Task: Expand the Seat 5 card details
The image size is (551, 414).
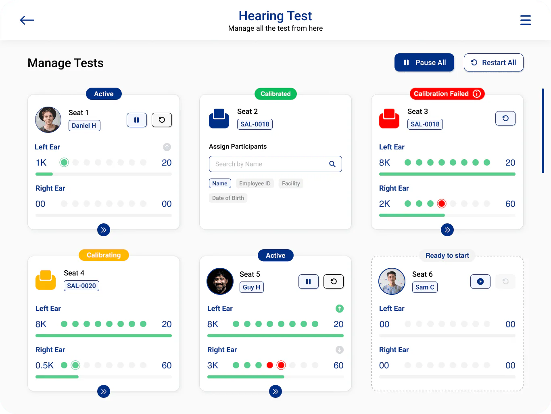Action: point(275,391)
